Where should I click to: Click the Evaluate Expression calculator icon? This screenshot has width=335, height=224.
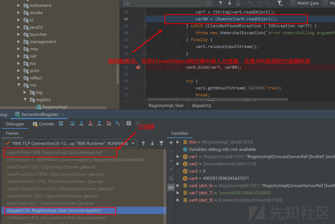(x=129, y=123)
